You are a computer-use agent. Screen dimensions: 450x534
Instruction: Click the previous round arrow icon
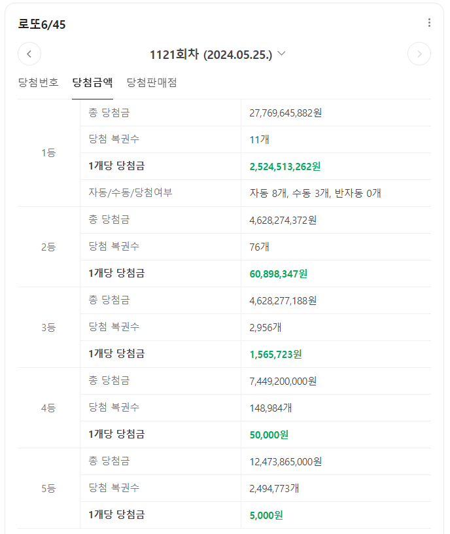[29, 54]
